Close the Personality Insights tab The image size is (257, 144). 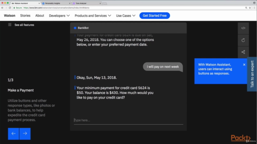(x=69, y=3)
